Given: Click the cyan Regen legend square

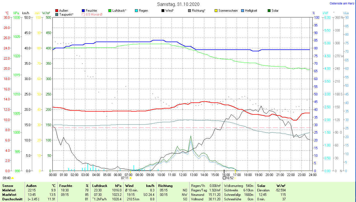Looking at the screenshot, I should (136, 11).
